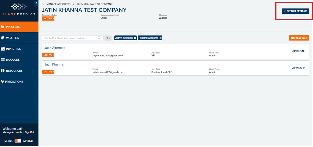This screenshot has width=313, height=147.
Task: Click Jatin Khanna Test Company breadcrumb
Action: (94, 4)
